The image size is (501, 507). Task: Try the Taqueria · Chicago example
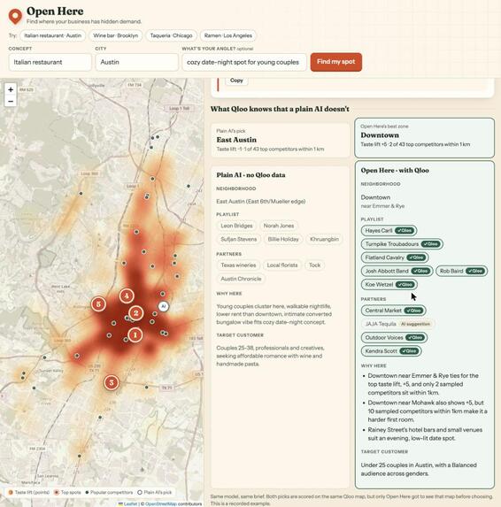pos(171,35)
